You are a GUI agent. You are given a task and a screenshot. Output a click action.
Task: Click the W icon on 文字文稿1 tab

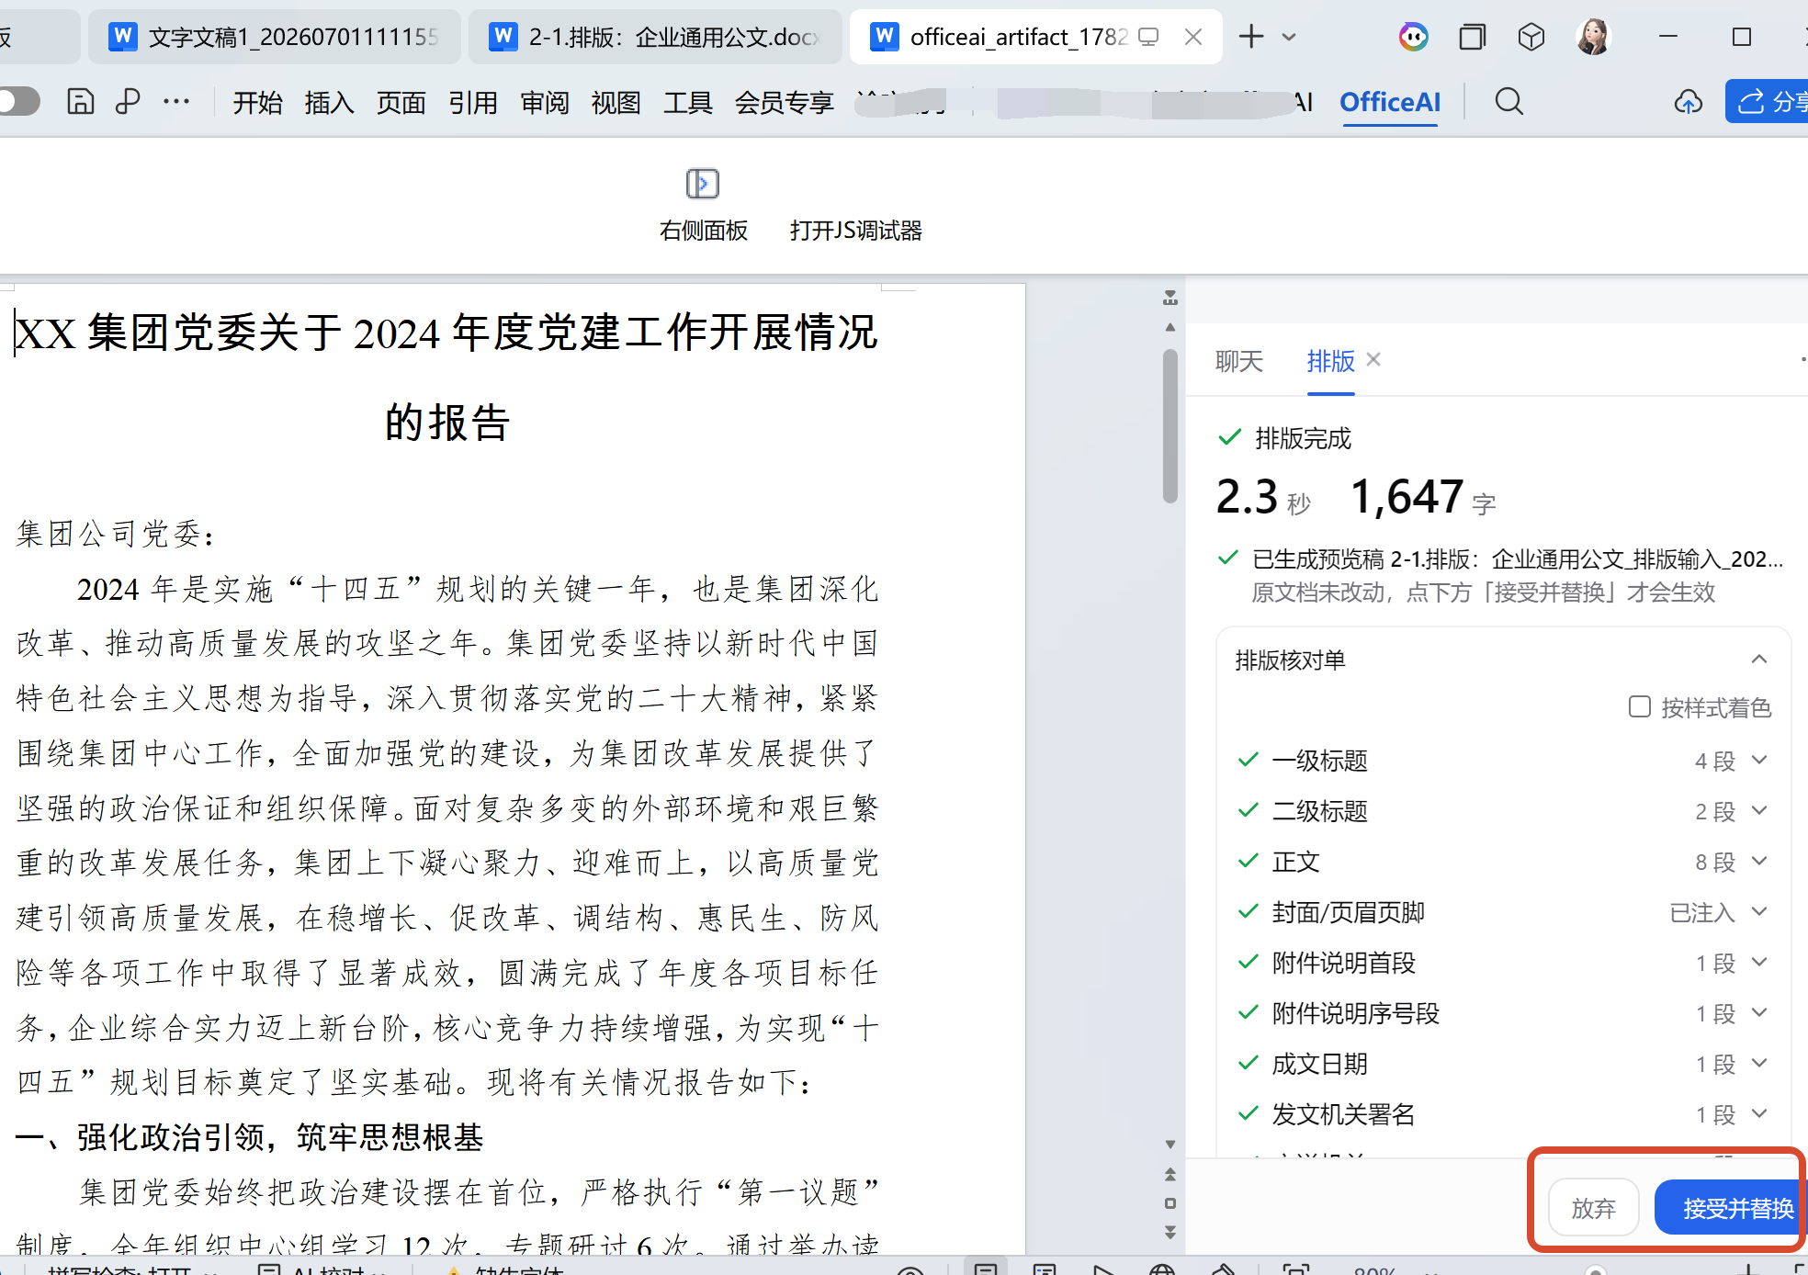click(x=122, y=37)
